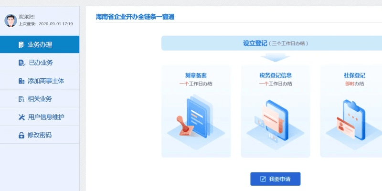This screenshot has width=382, height=191.
Task: Click the 业务办理 clipboard icon
Action: [x=21, y=44]
